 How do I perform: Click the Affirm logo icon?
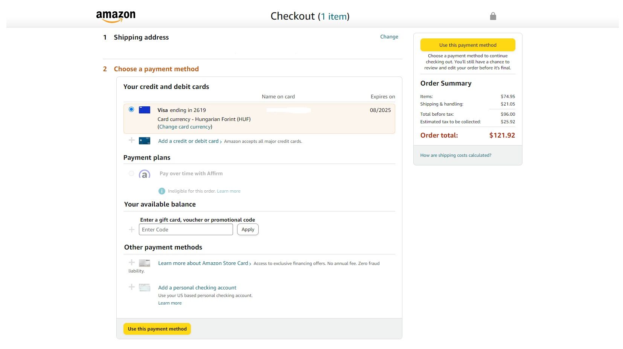(145, 174)
